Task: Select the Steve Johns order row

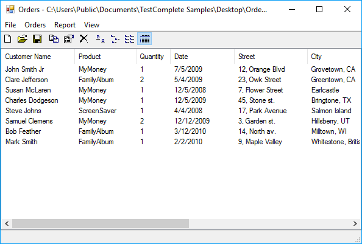Action: pyautogui.click(x=181, y=111)
